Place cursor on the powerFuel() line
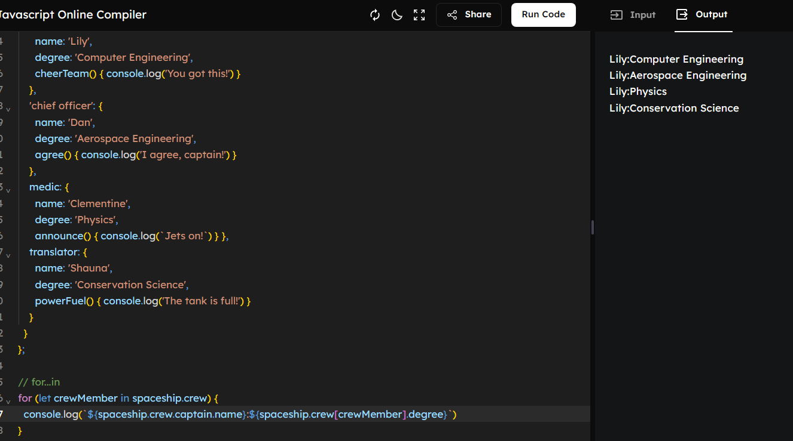793x441 pixels. click(142, 301)
